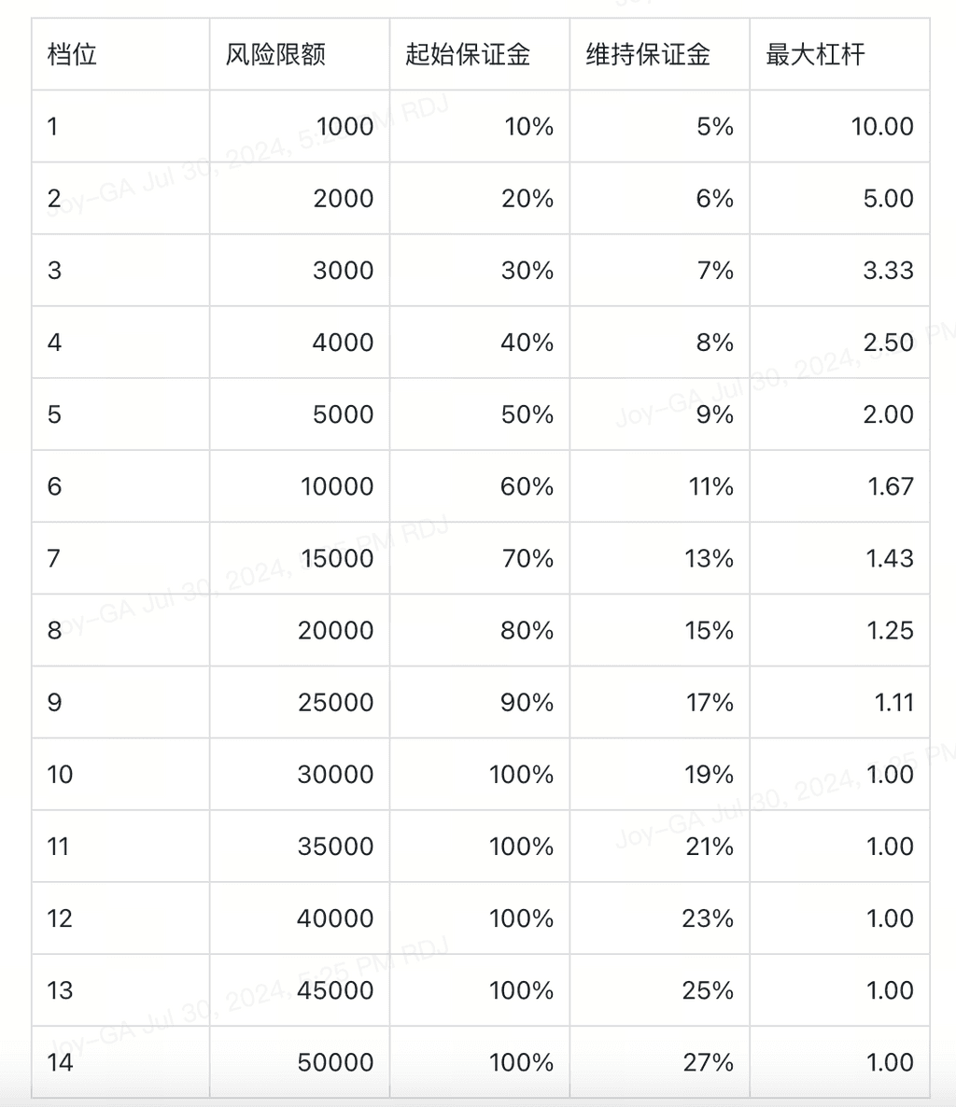Screen dimensions: 956x1107
Task: Select the risk limit cell 50000
Action: tap(336, 1062)
